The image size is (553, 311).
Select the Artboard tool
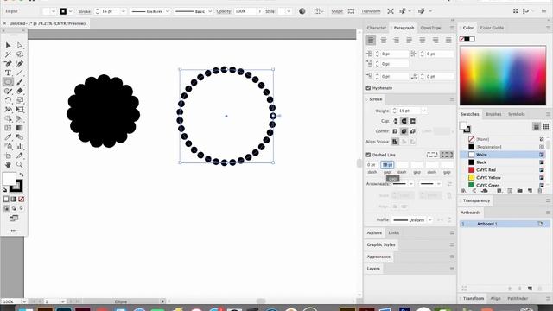point(8,155)
